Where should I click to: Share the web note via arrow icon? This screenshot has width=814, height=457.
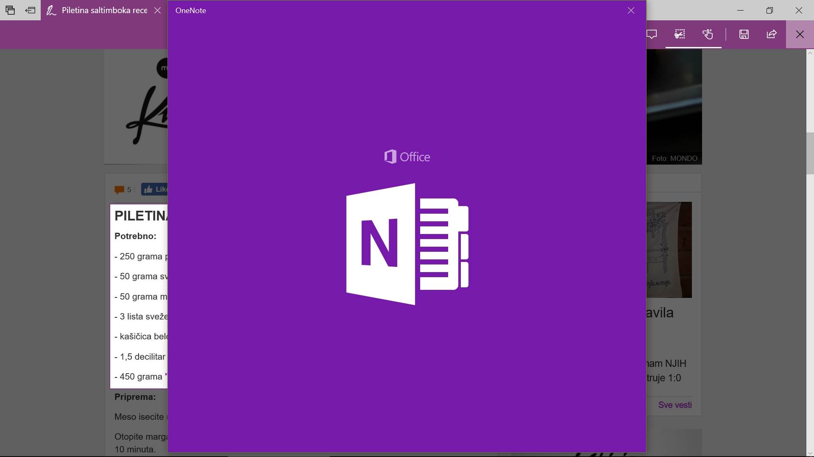click(x=772, y=34)
